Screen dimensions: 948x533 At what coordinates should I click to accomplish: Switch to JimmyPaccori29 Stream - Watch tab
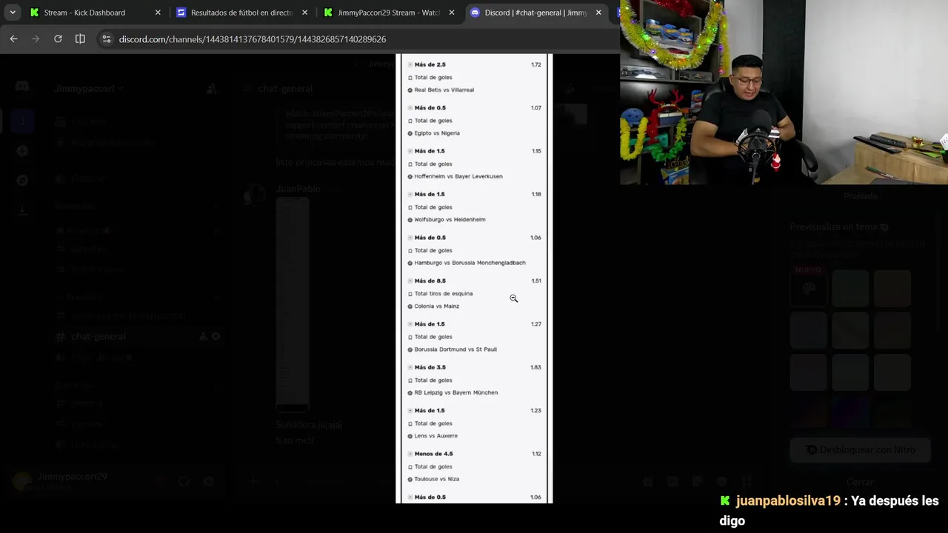(x=389, y=13)
